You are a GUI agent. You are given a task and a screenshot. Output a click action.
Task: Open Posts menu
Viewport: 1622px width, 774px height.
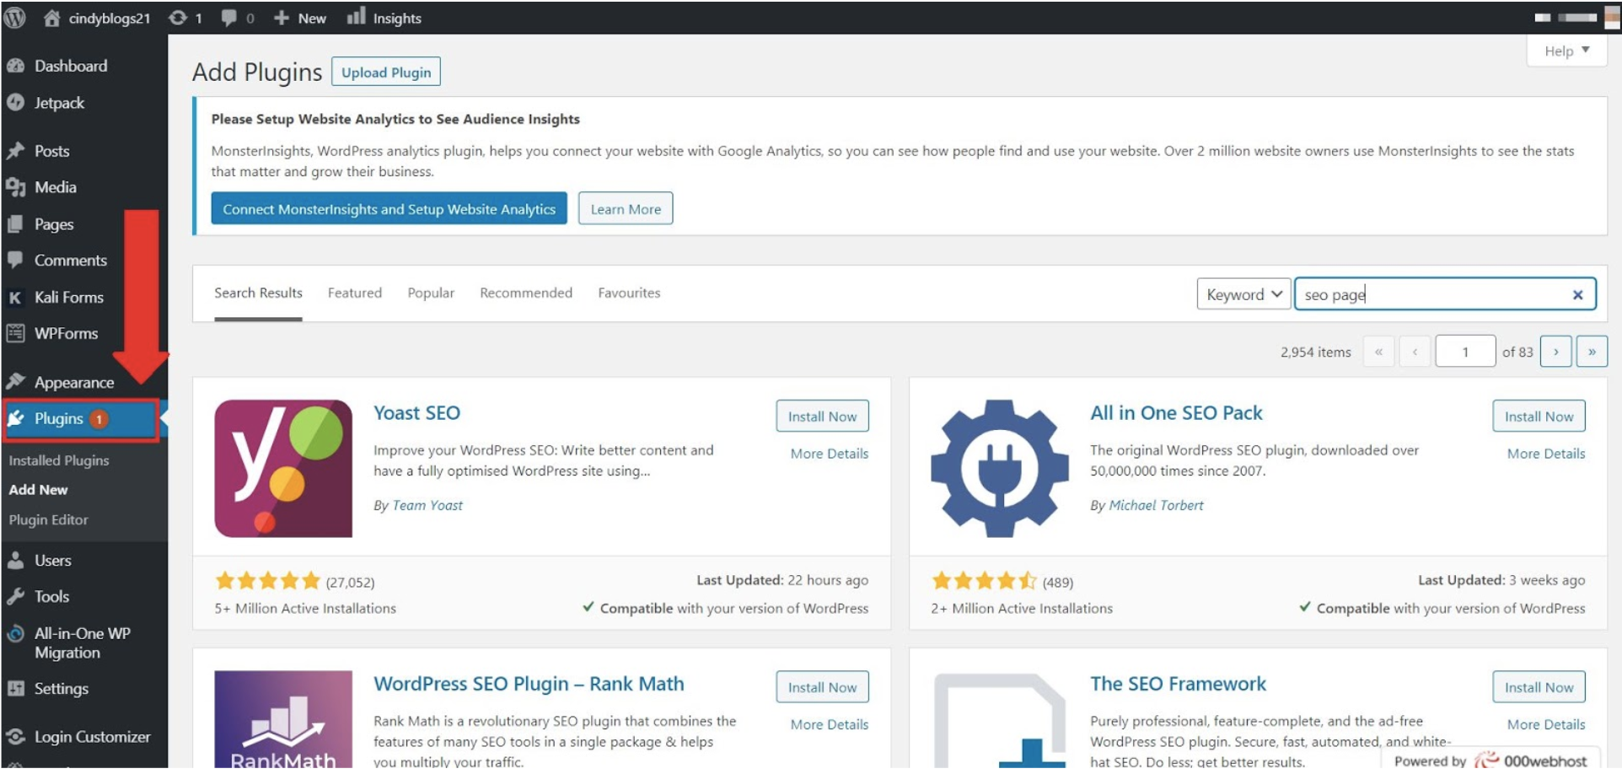coord(51,151)
